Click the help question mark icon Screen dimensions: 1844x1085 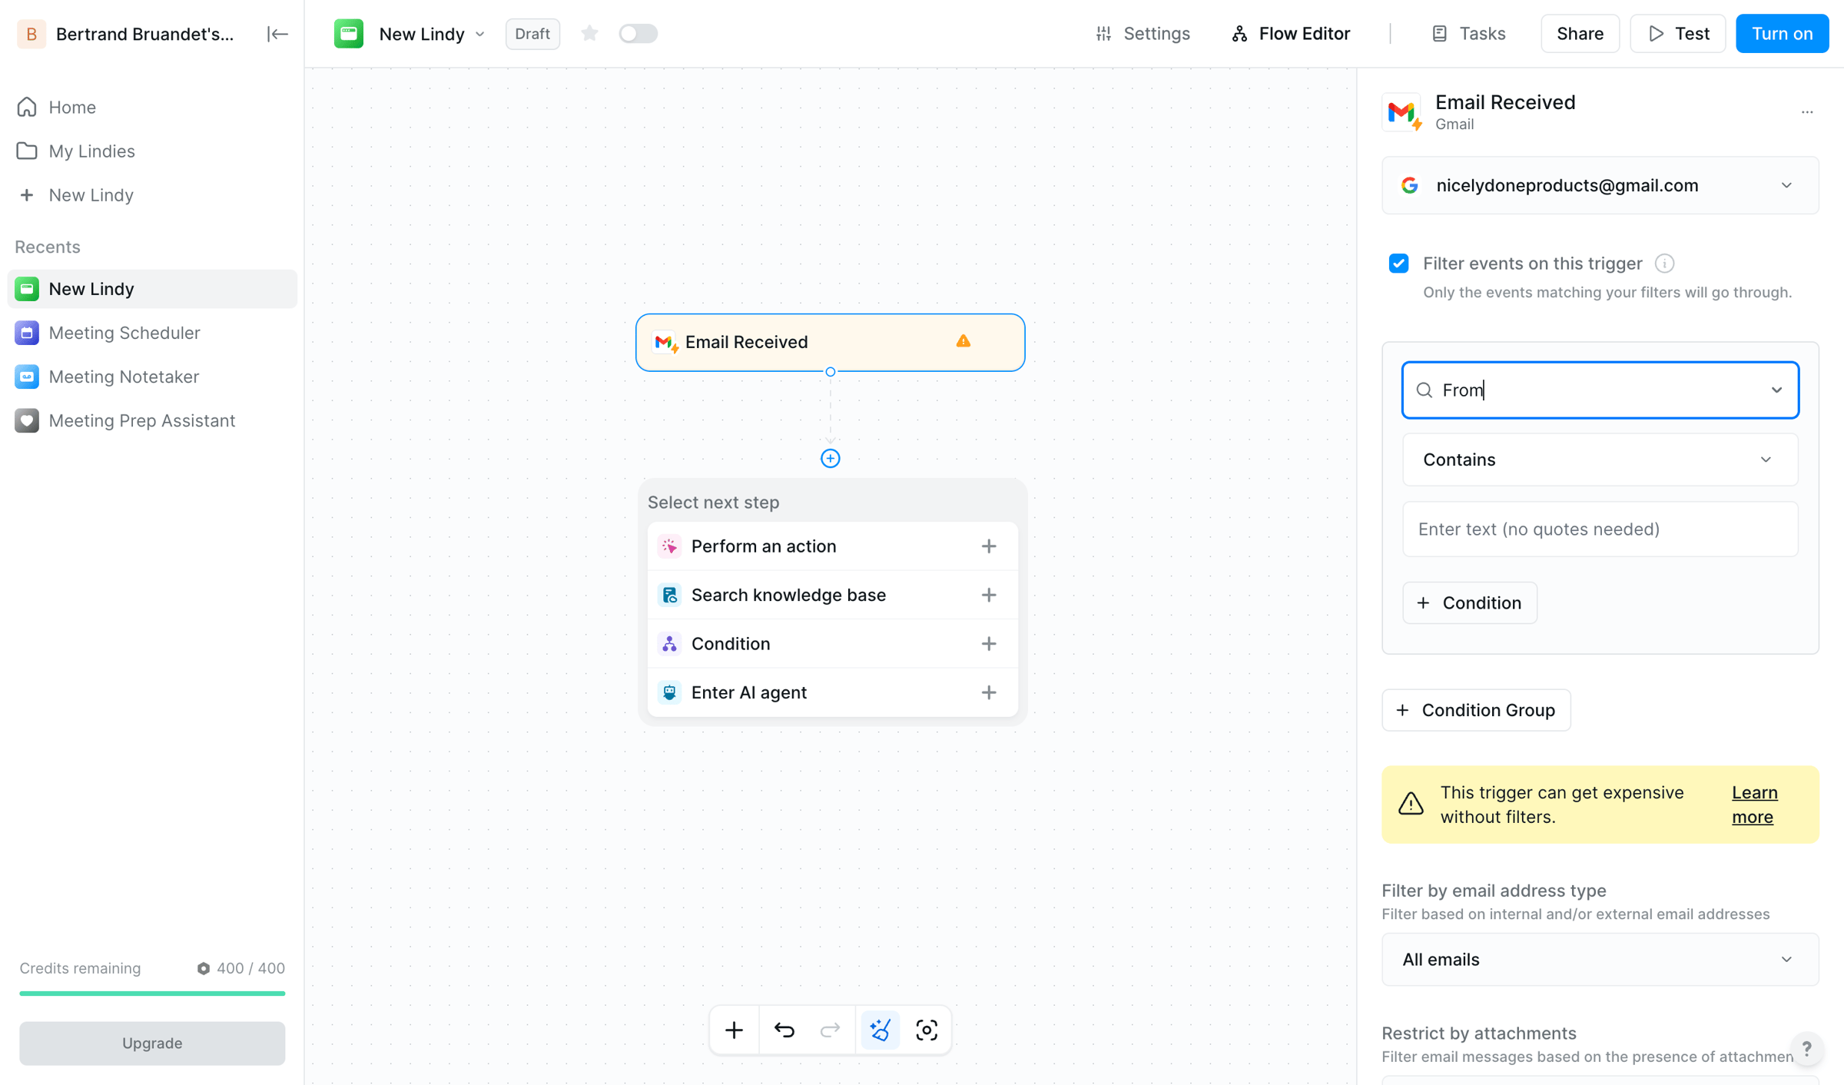tap(1806, 1049)
